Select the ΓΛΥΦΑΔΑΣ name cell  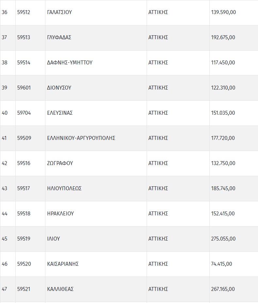[x=59, y=38]
